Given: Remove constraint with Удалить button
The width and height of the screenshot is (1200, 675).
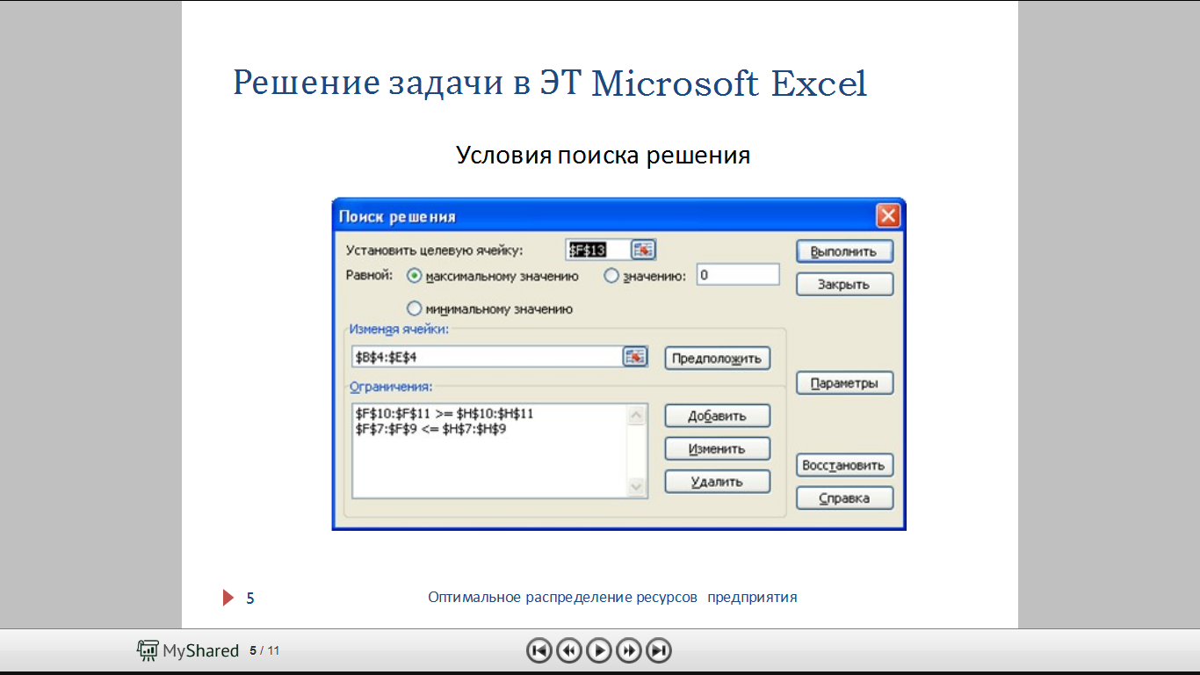Looking at the screenshot, I should [x=718, y=482].
